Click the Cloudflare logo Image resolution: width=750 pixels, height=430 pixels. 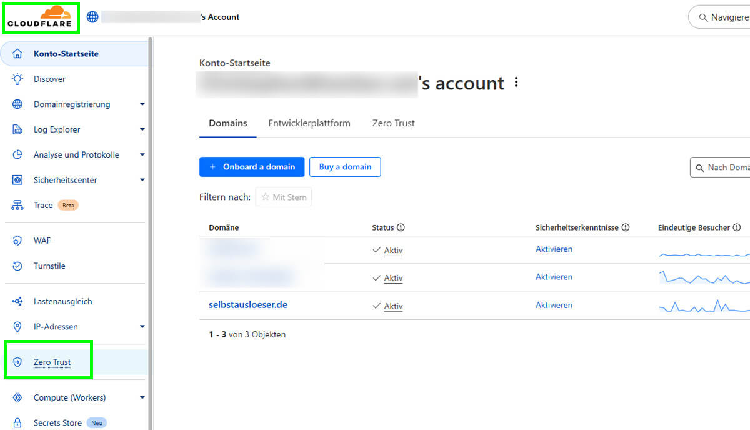pyautogui.click(x=40, y=17)
